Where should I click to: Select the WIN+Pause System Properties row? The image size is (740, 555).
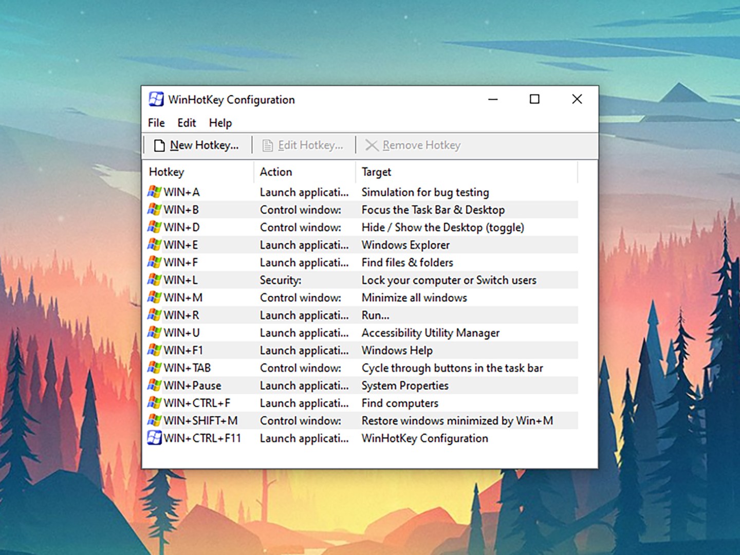[360, 385]
